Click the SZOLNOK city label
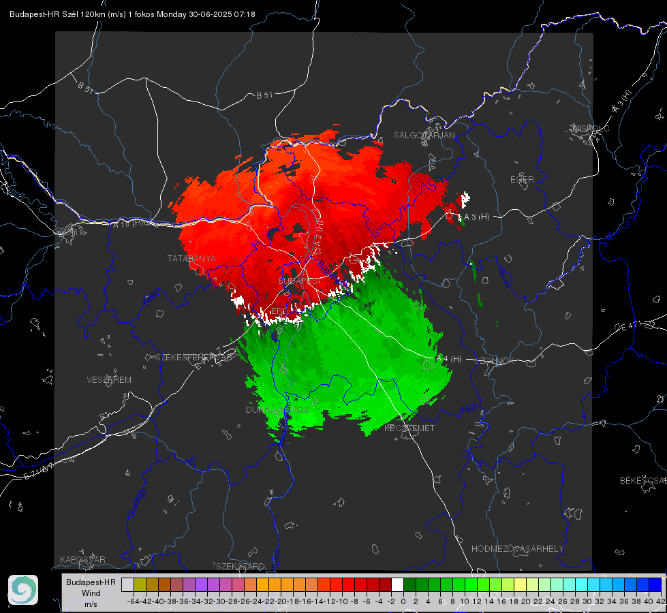 click(x=495, y=360)
